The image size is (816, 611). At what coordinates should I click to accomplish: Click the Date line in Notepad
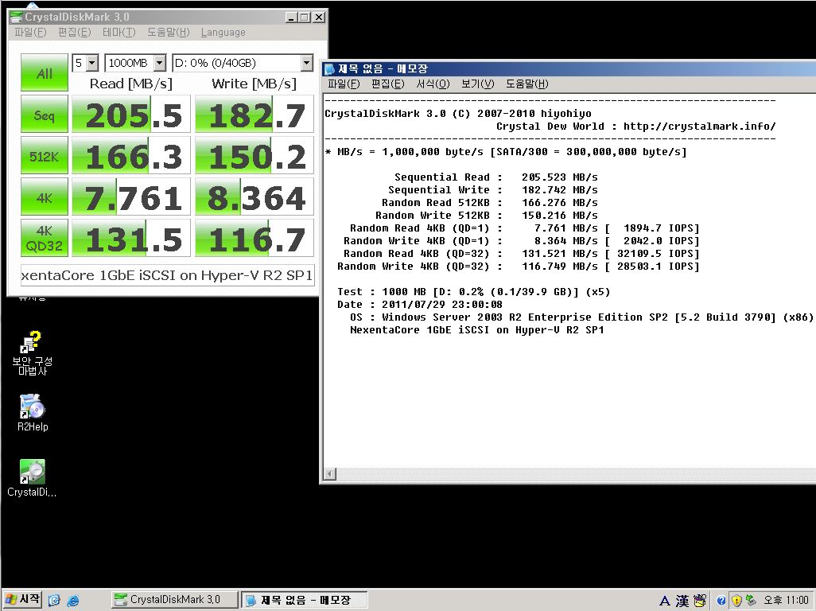pos(419,305)
